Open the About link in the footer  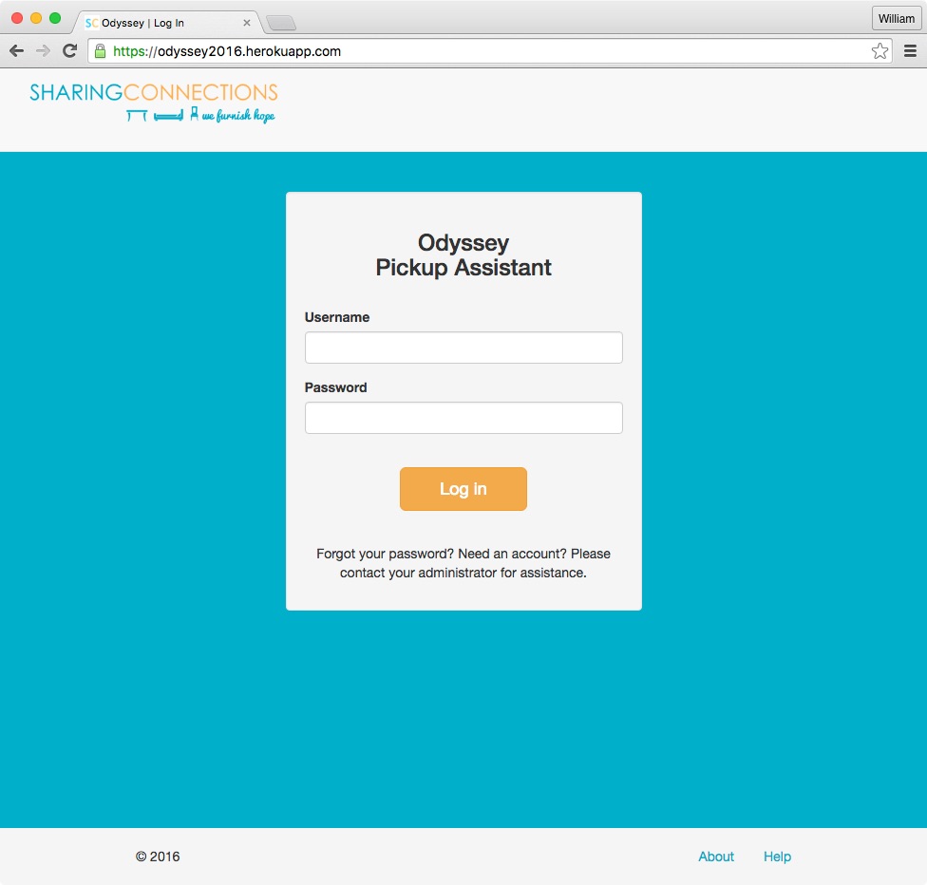pyautogui.click(x=716, y=857)
